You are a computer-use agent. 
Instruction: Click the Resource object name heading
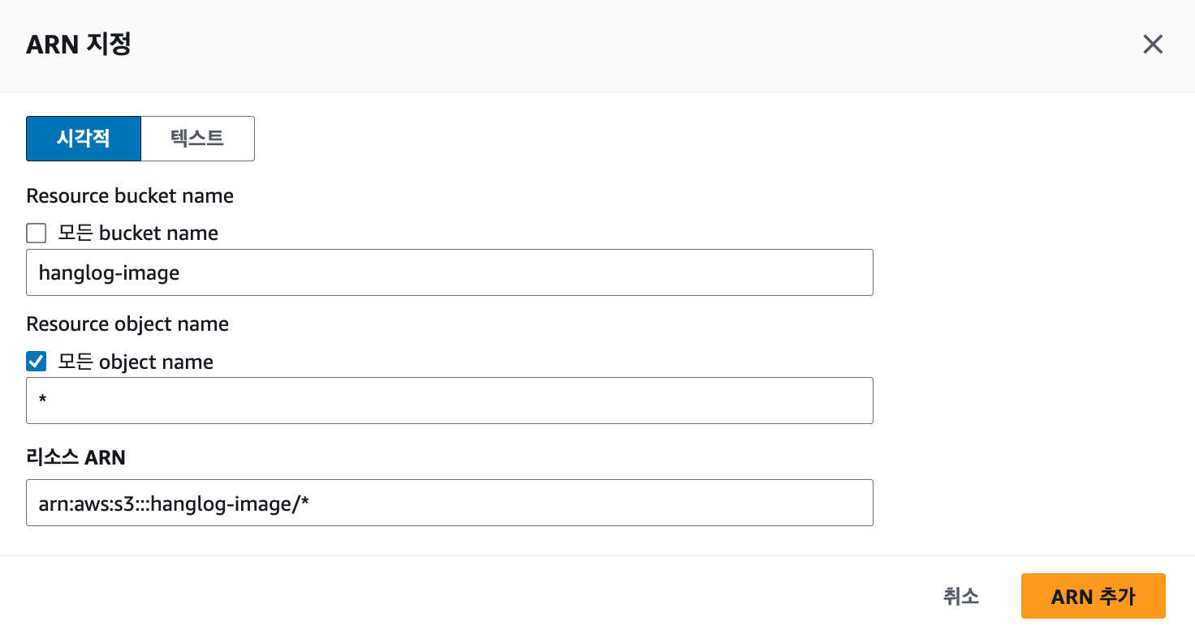coord(127,324)
